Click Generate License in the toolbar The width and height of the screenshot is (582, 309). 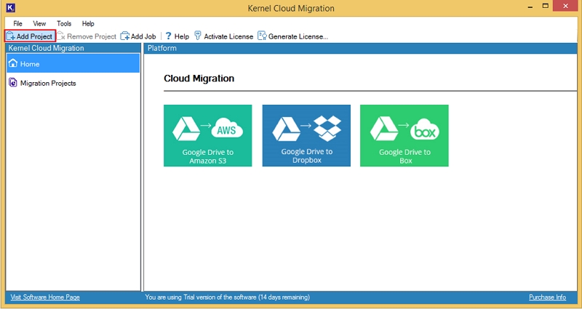293,36
